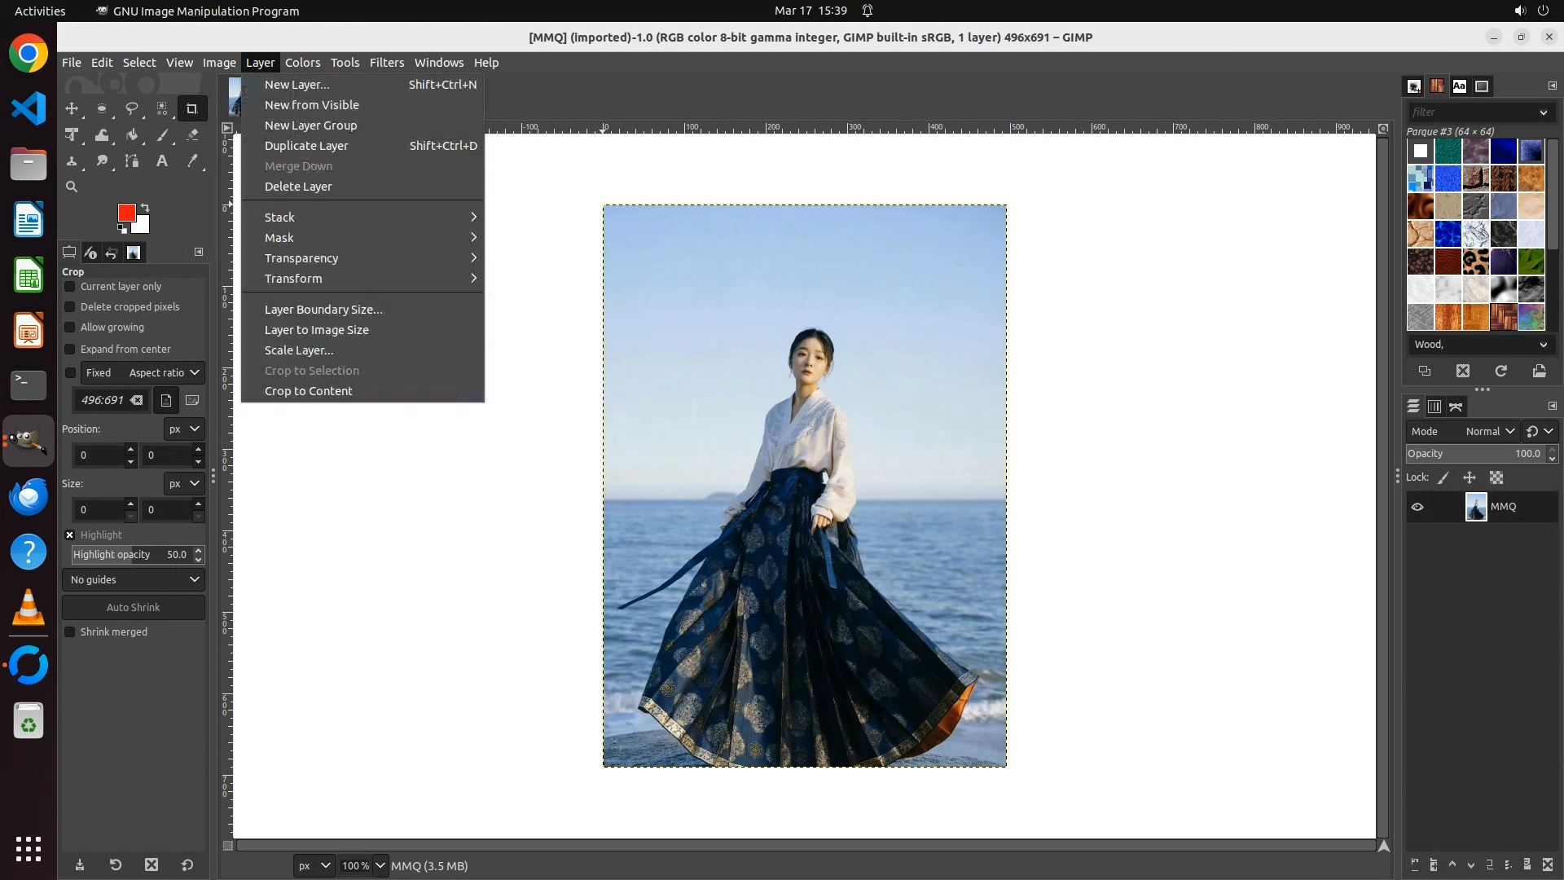Select the Zoom magnifier tool
Viewport: 1564px width, 880px height.
click(72, 187)
